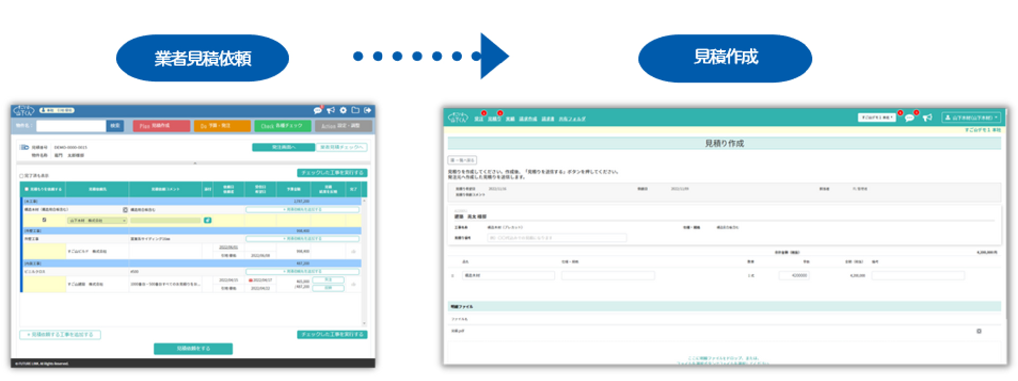Image resolution: width=1018 pixels, height=381 pixels.
Task: Click cloud logo in 見積り作成 window
Action: pos(458,117)
